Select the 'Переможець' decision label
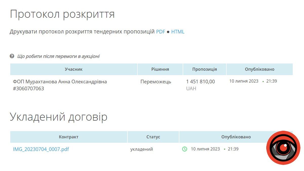This screenshot has height=171, width=304. click(156, 82)
